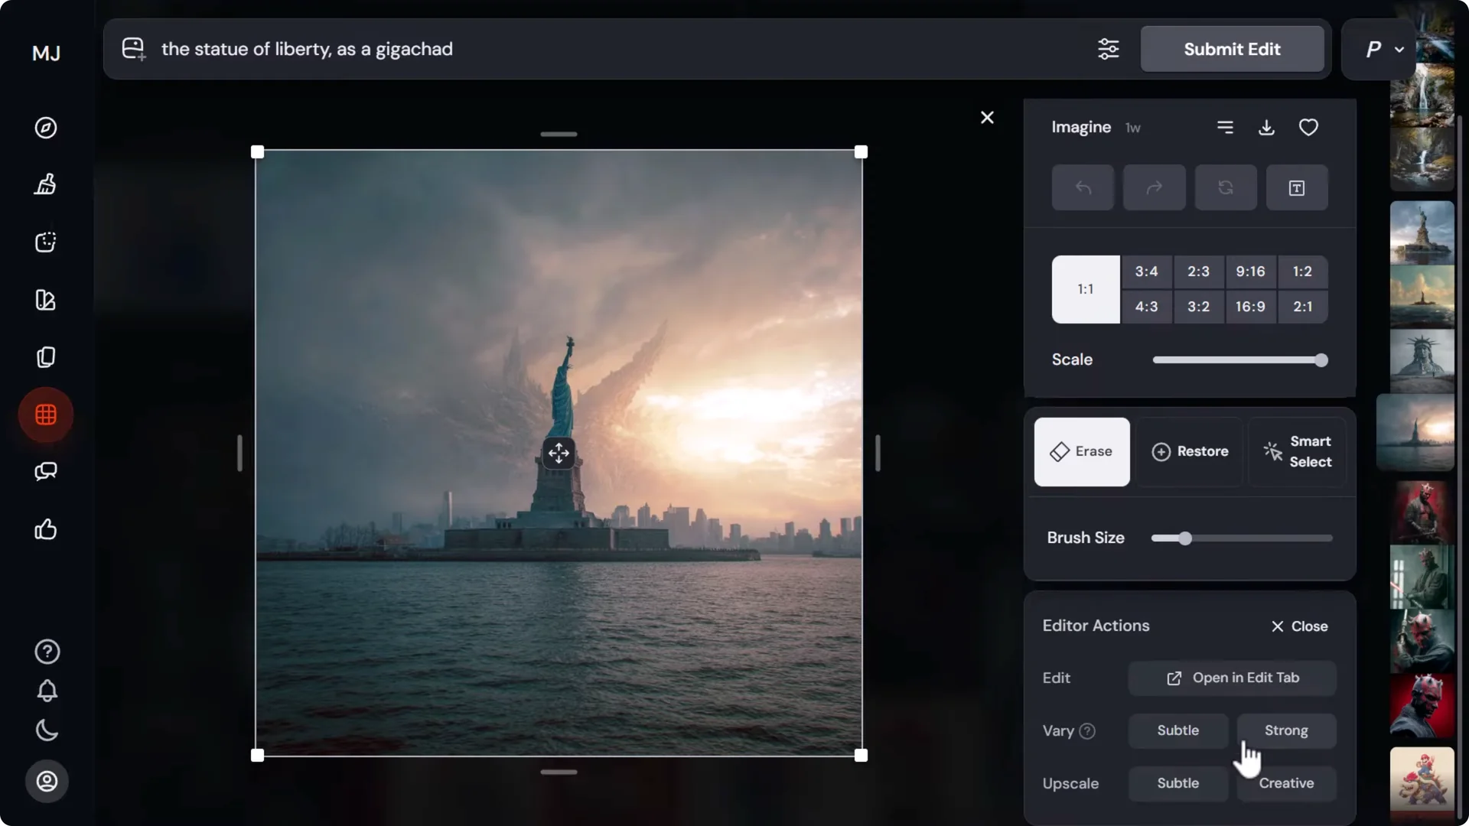Click Submit Edit
The height and width of the screenshot is (826, 1469).
pyautogui.click(x=1232, y=48)
